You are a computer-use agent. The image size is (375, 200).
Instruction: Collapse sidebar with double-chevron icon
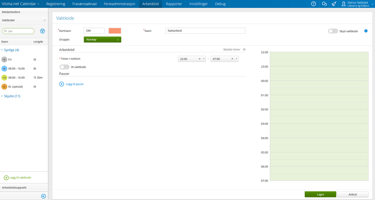pyautogui.click(x=43, y=196)
